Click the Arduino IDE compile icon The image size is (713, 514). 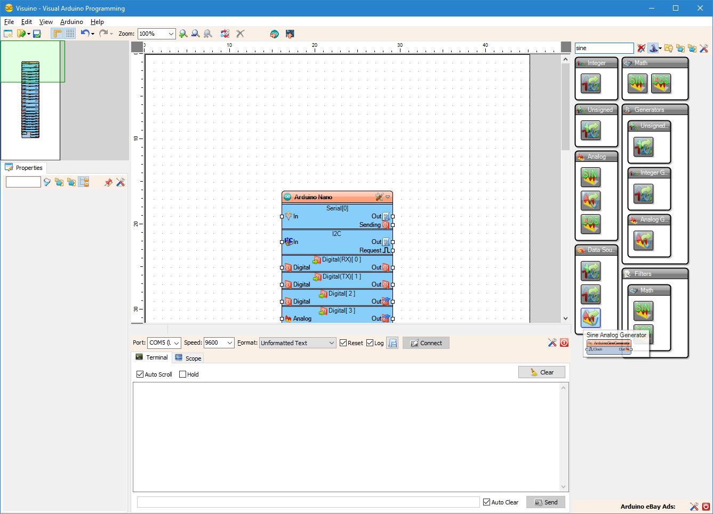[x=274, y=34]
